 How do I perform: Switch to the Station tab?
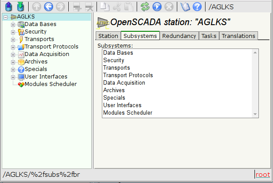click(108, 36)
